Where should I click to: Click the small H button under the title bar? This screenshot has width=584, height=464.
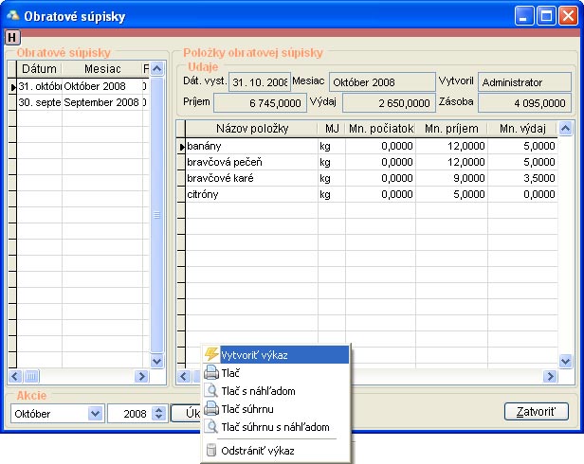[x=11, y=37]
